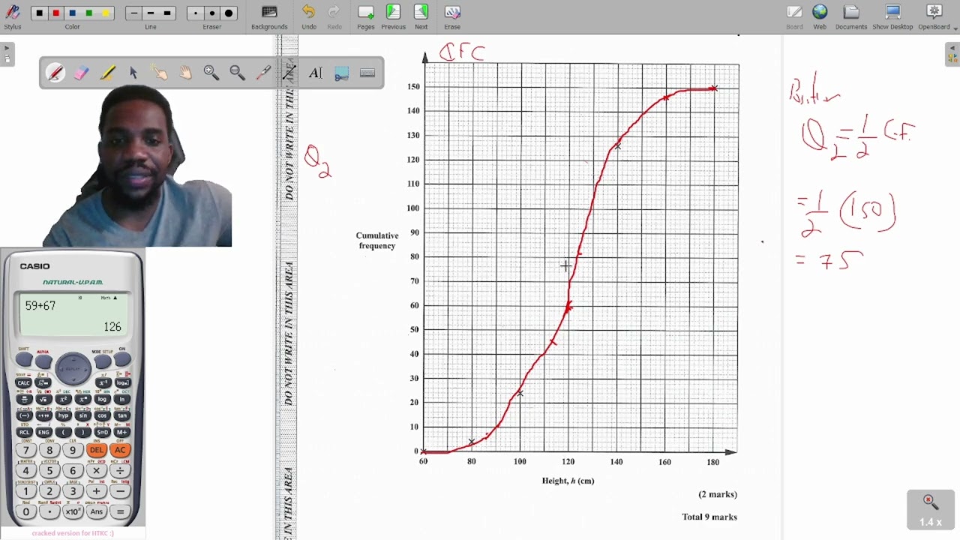This screenshot has width=960, height=540.
Task: Select the zoom in tool
Action: point(211,73)
